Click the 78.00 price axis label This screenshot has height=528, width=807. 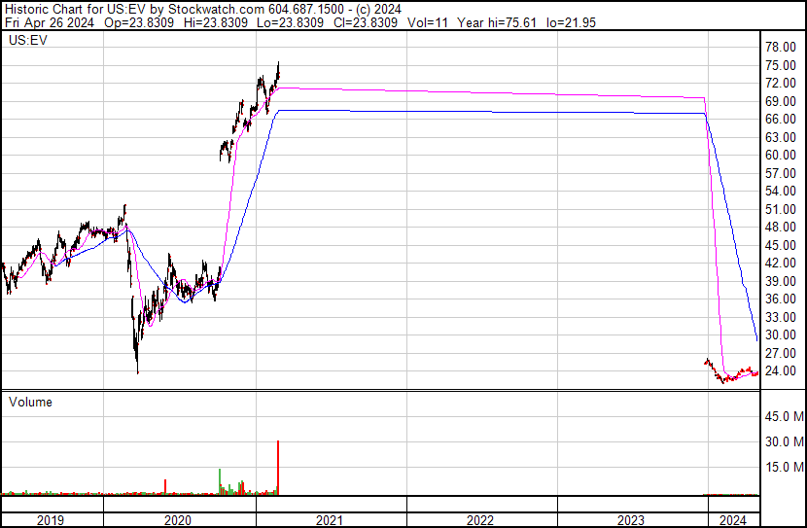click(x=781, y=47)
